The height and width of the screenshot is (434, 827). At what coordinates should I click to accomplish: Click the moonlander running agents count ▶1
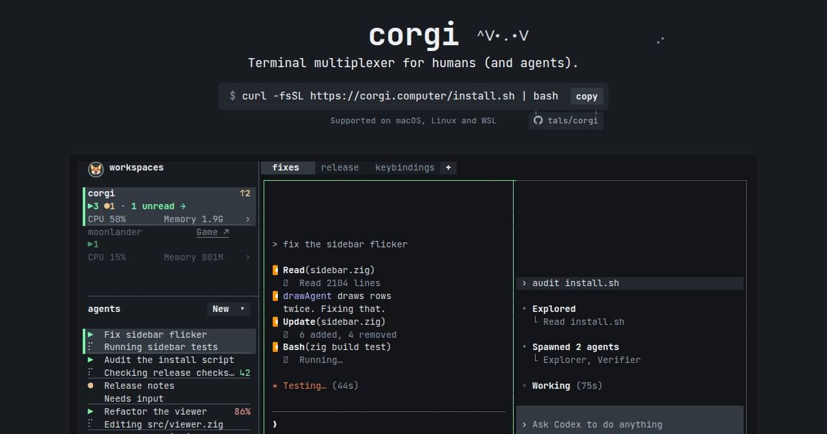click(x=94, y=244)
